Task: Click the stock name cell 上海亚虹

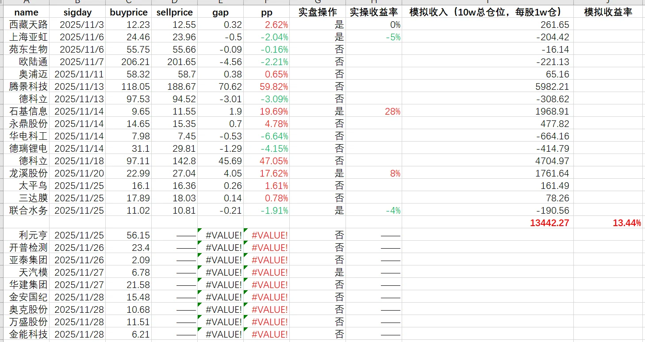Action: 26,37
